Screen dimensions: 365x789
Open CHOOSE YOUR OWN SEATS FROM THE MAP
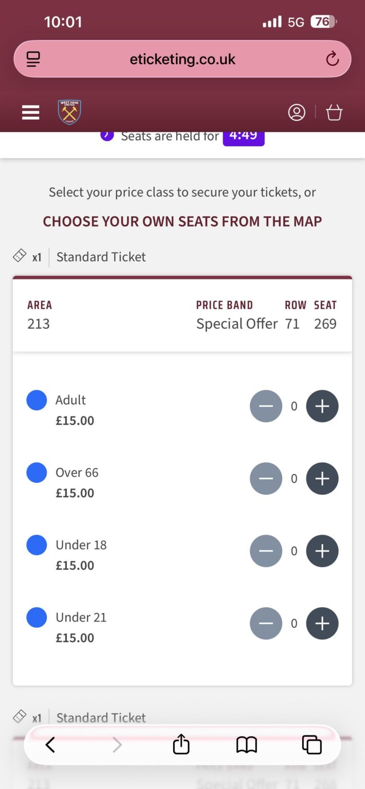(x=182, y=221)
